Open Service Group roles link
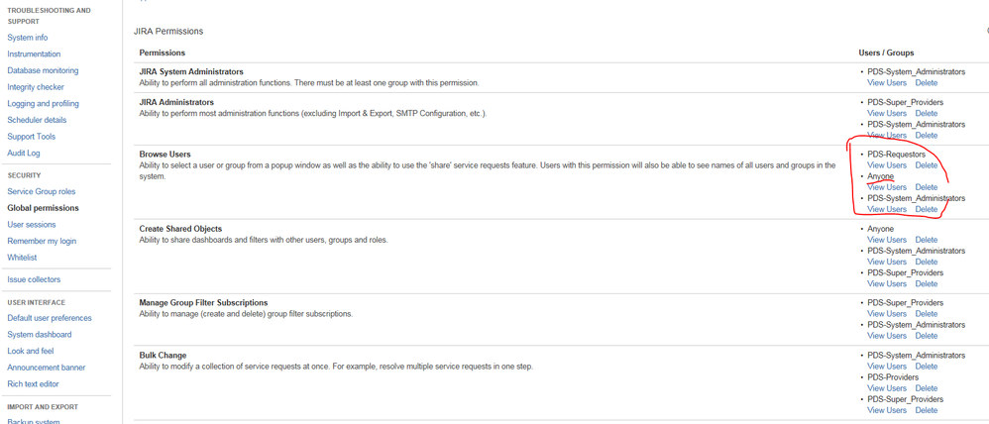Screen dimensions: 989x424 pyautogui.click(x=41, y=192)
